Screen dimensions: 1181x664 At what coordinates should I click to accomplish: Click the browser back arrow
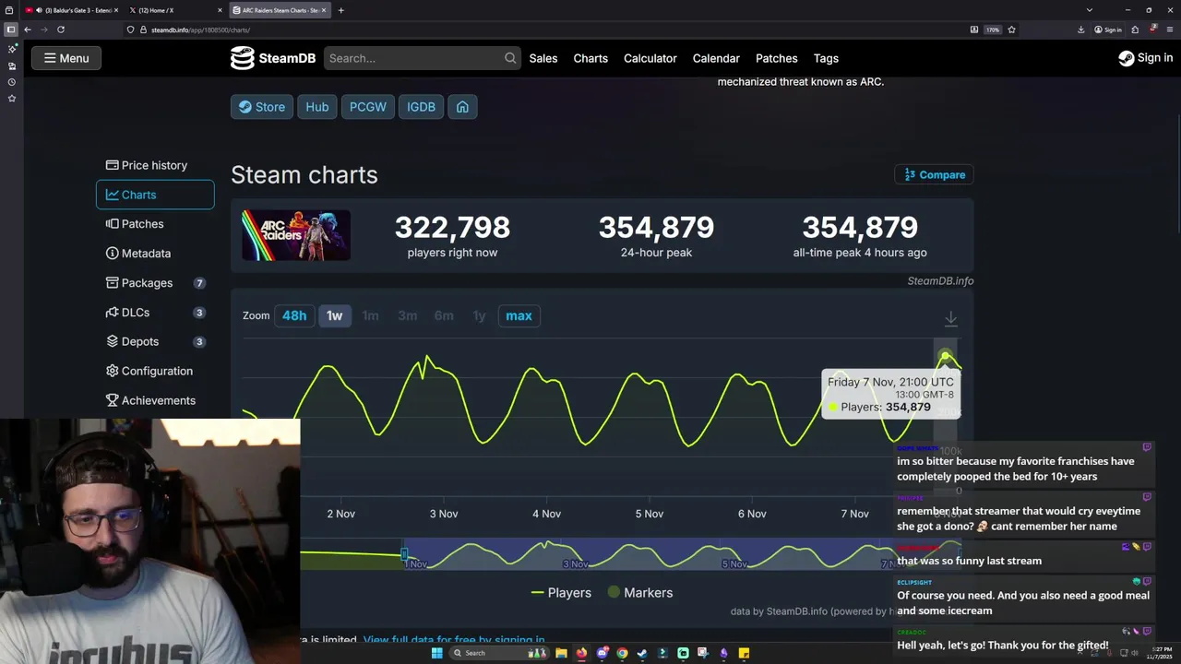click(28, 30)
